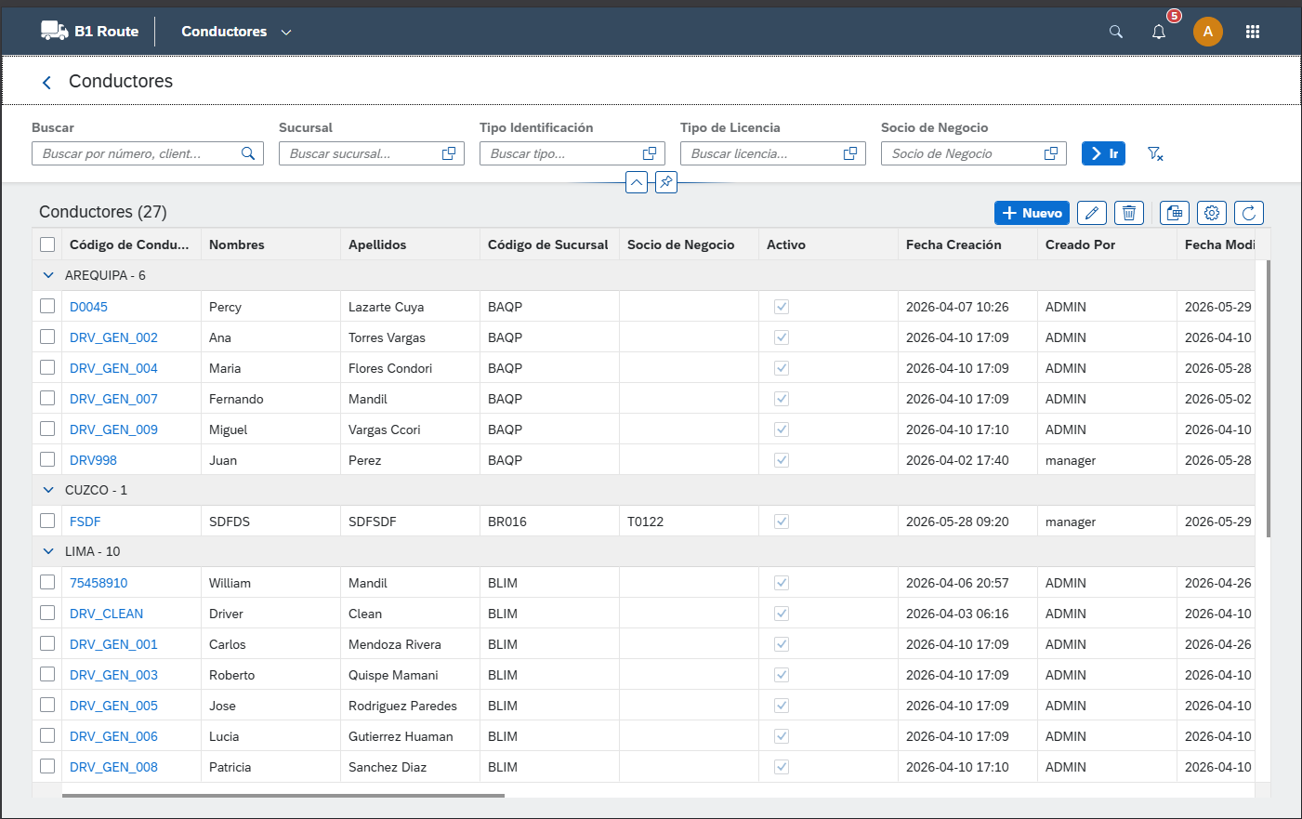Screen dimensions: 1302x819
Task: Click the Código de Condu... column header
Action: tap(131, 244)
